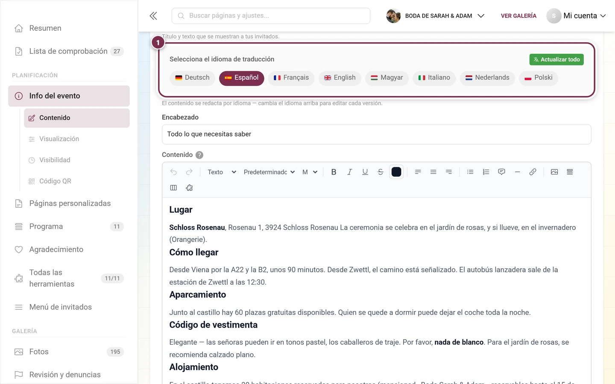This screenshot has height=384, width=615.
Task: Select Nederlands translation language
Action: (487, 78)
